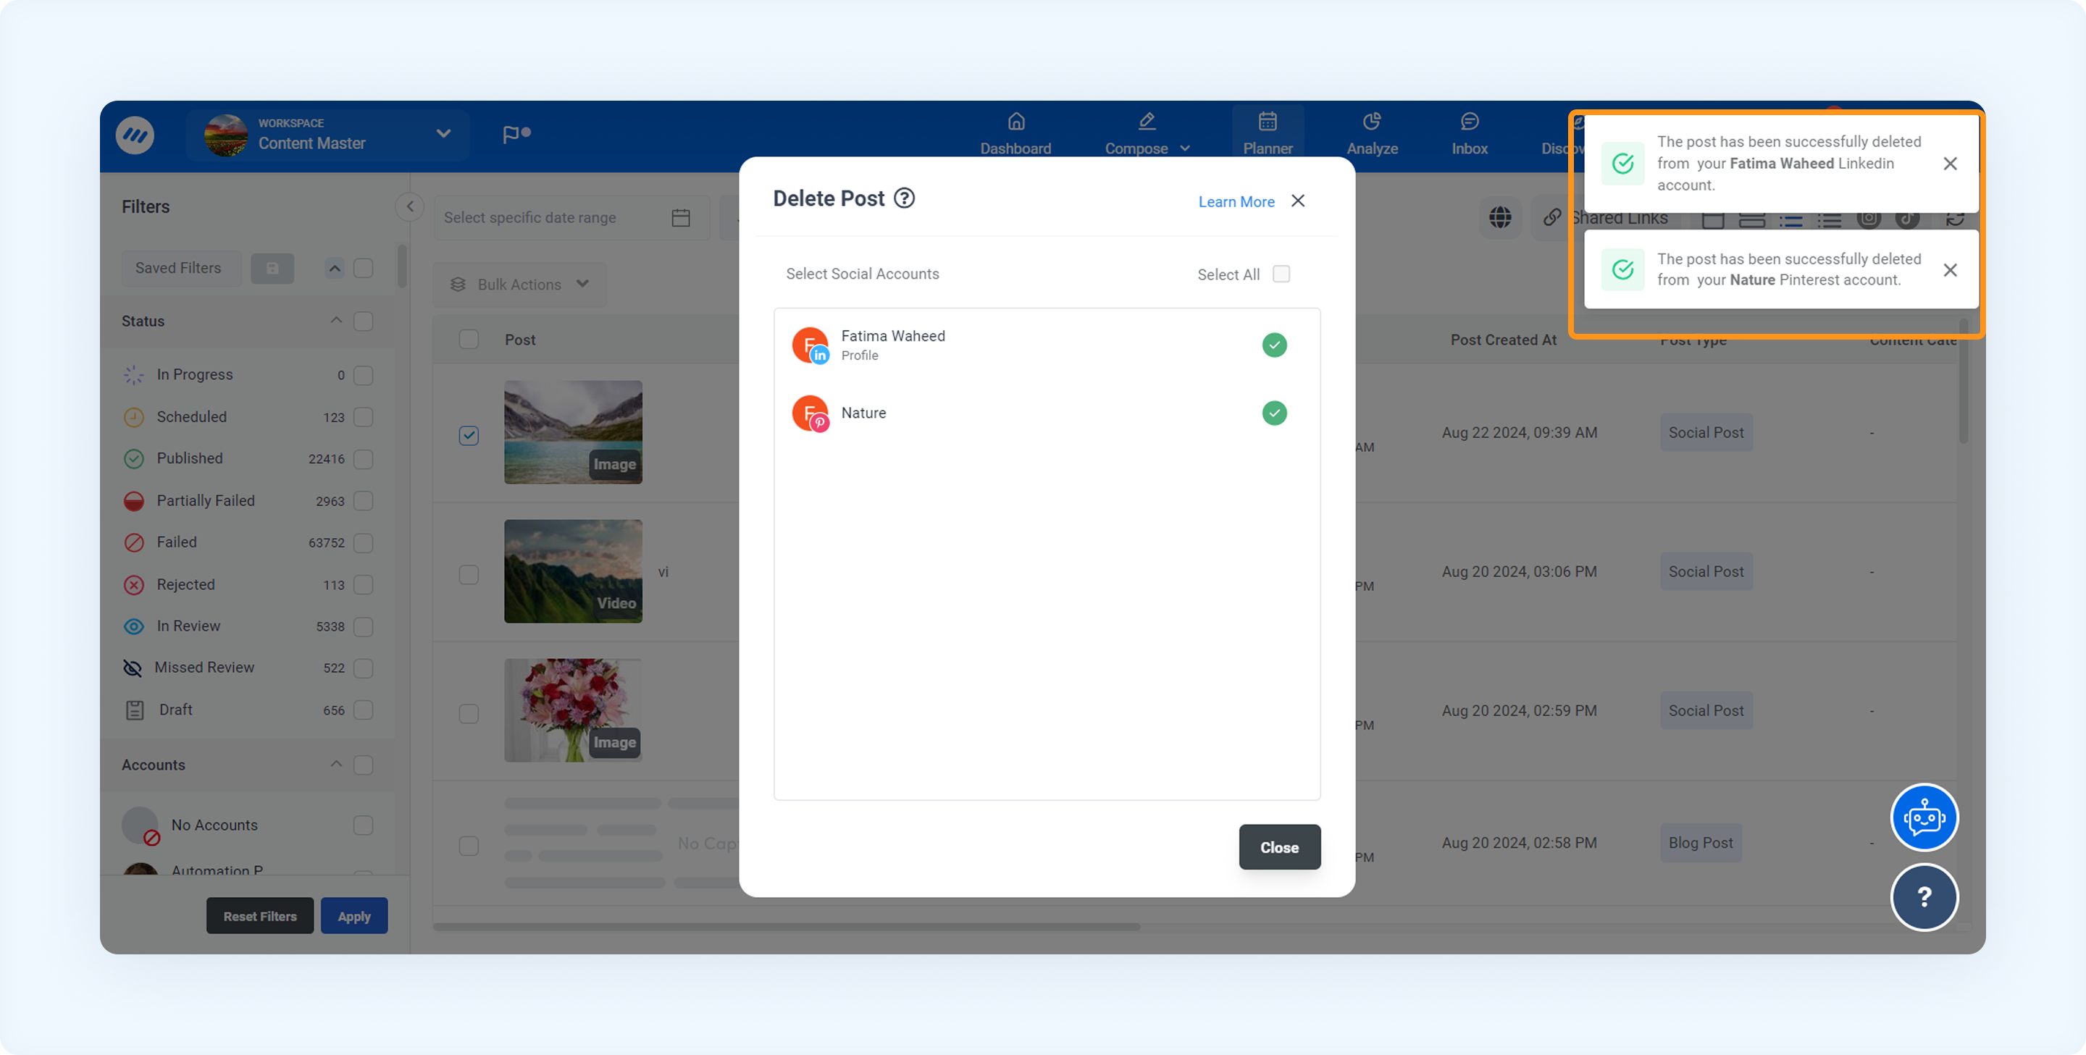Click green check mark for Fatima Waheed
2086x1055 pixels.
point(1275,345)
